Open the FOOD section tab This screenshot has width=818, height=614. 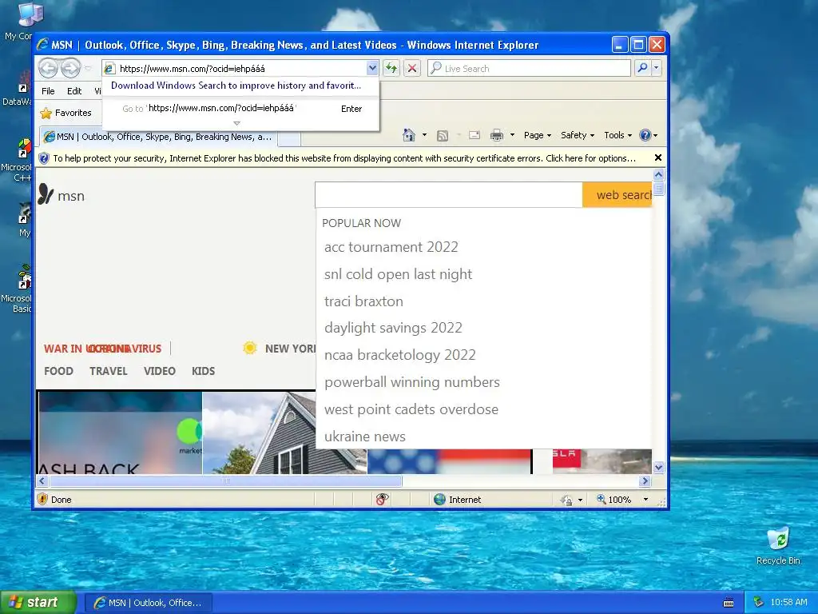pyautogui.click(x=58, y=371)
